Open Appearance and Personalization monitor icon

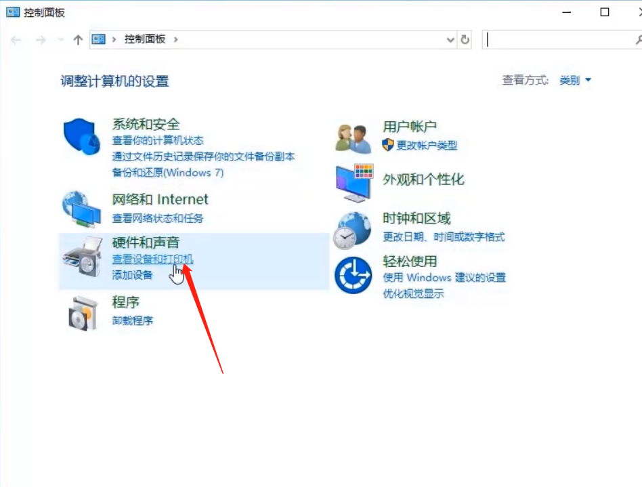tap(354, 182)
